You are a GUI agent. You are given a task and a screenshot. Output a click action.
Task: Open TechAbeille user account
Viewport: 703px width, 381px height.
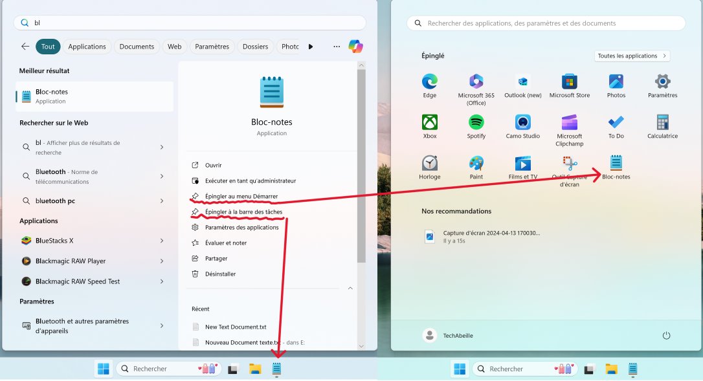click(448, 335)
